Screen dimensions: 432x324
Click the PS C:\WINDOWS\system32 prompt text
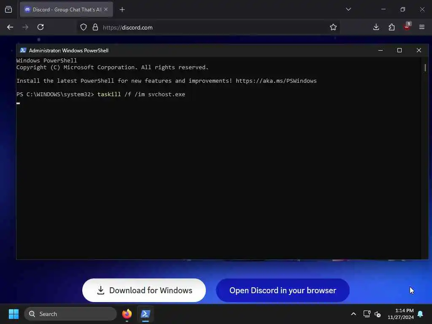click(x=55, y=94)
